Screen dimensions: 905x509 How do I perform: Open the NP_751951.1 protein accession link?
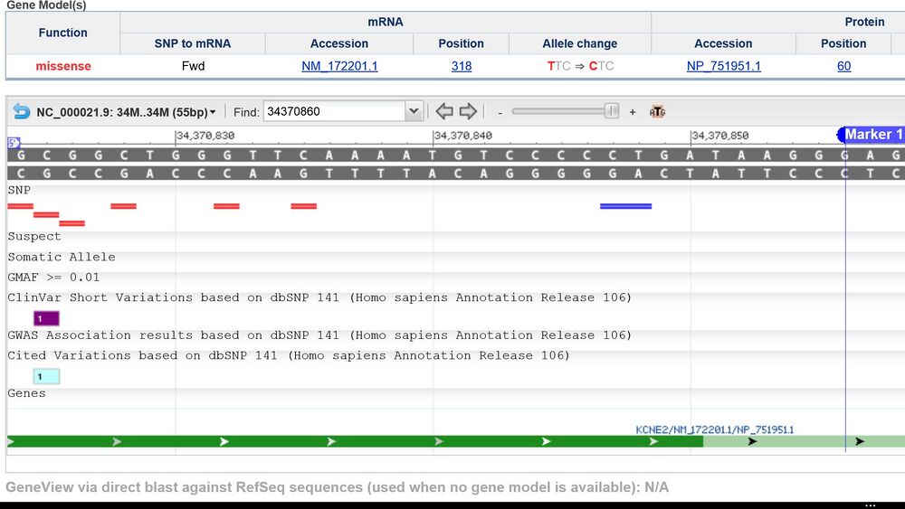pyautogui.click(x=723, y=66)
